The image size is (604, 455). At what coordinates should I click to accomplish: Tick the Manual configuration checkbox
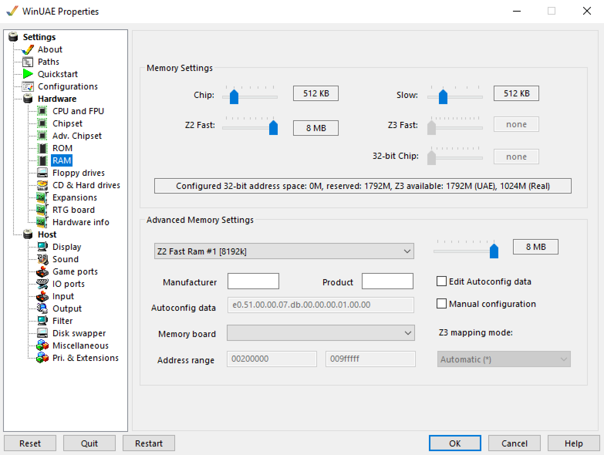[442, 304]
